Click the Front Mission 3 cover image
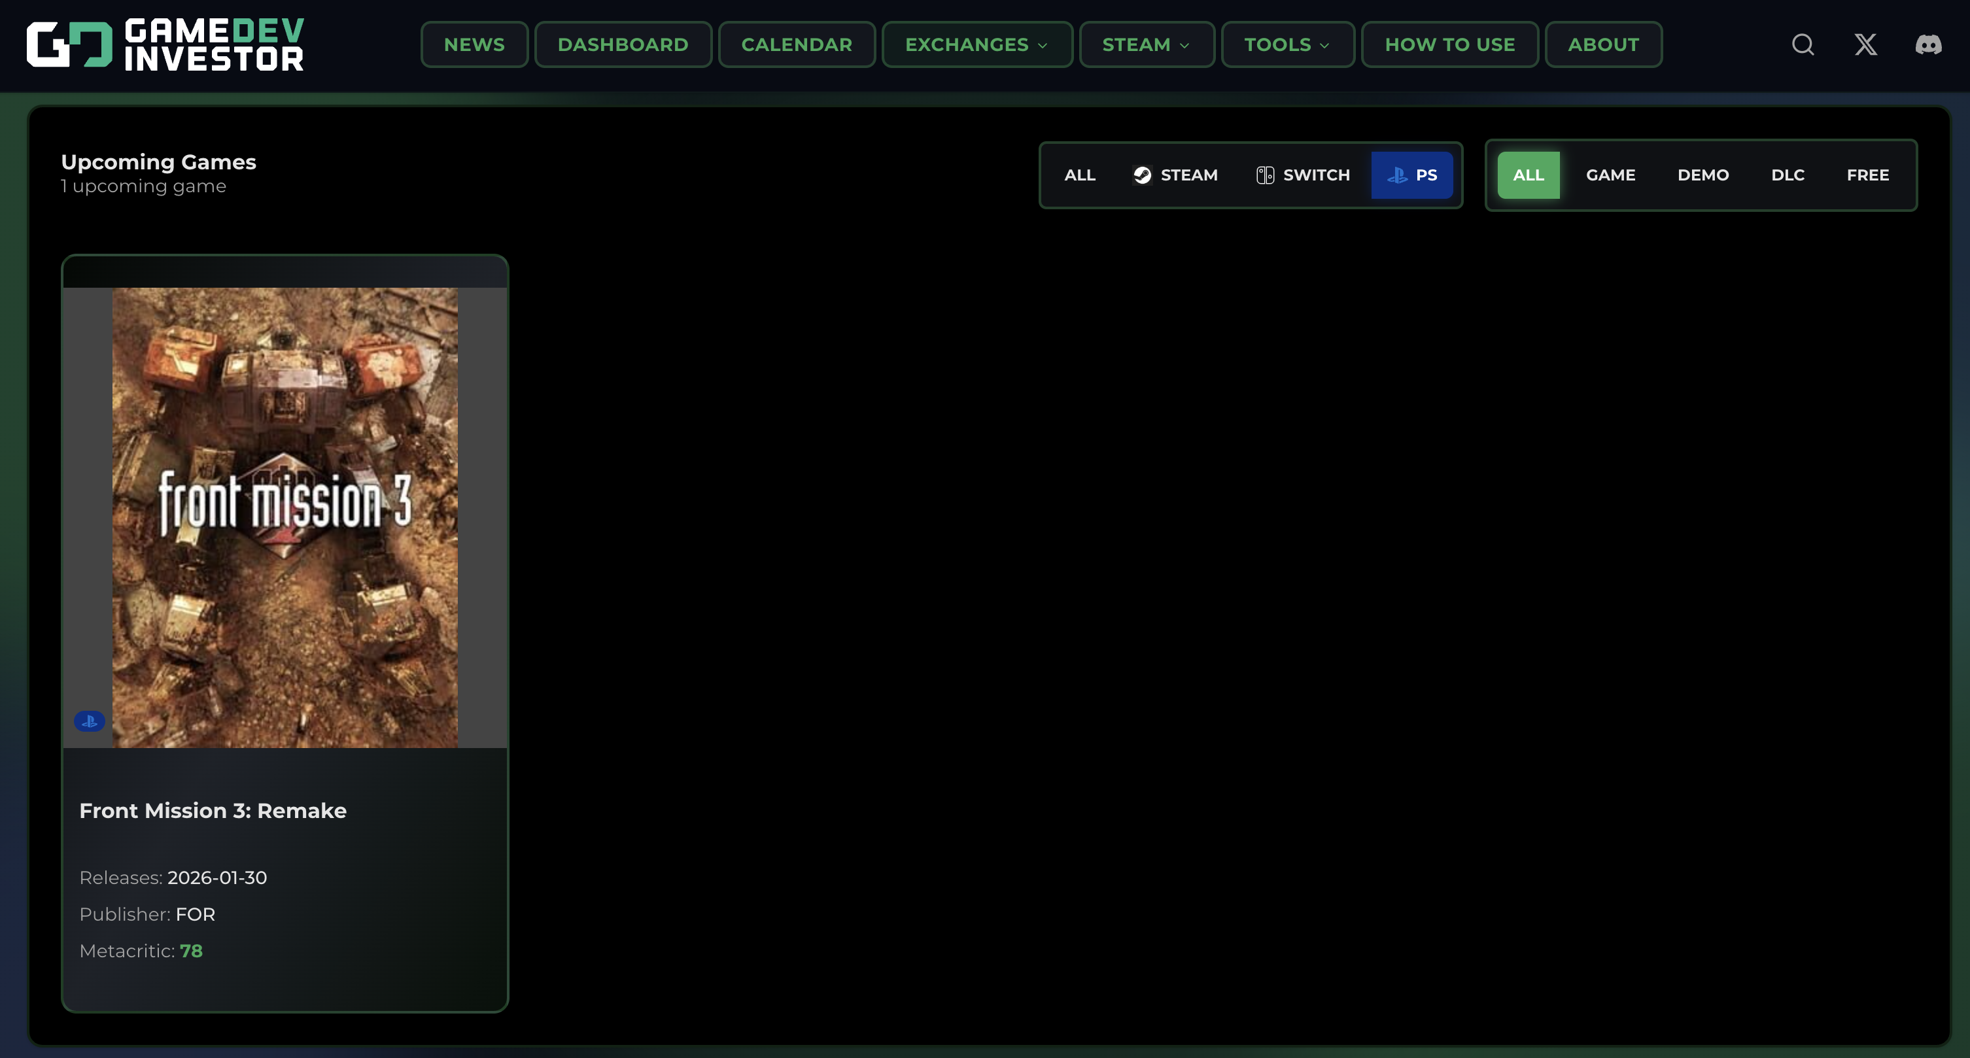 coord(285,517)
